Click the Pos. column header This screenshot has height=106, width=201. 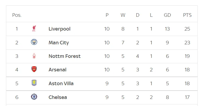(x=17, y=15)
